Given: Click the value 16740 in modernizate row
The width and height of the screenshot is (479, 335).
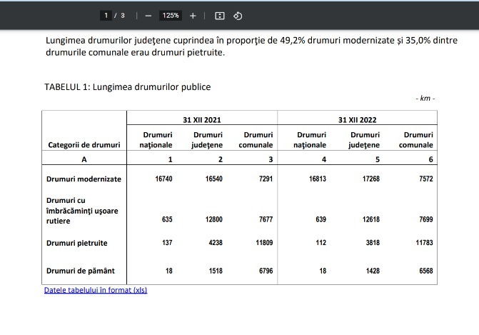Looking at the screenshot, I should (163, 179).
